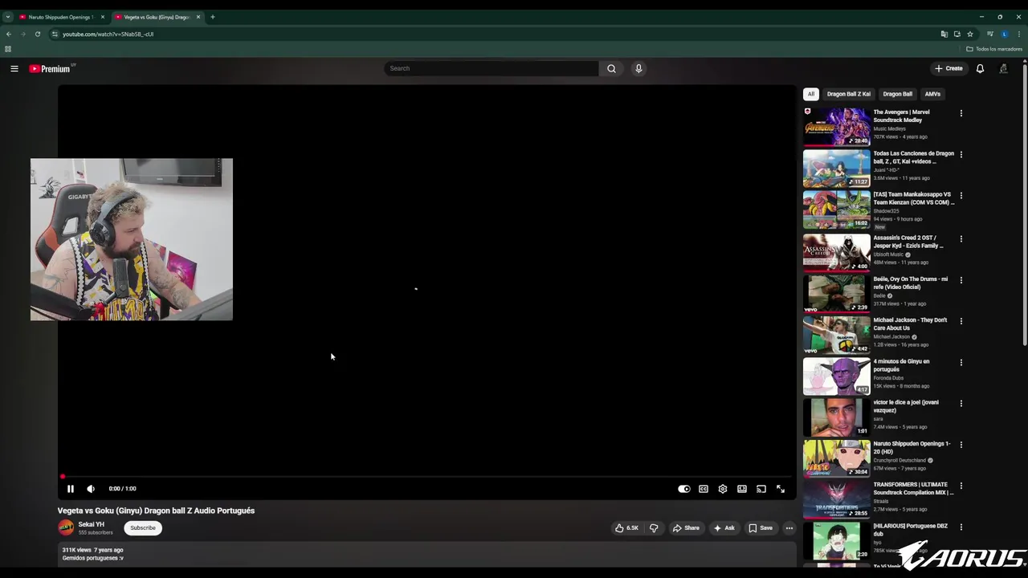This screenshot has height=578, width=1028.
Task: Close the Vegeta vs Goku browser tab
Action: (x=198, y=17)
